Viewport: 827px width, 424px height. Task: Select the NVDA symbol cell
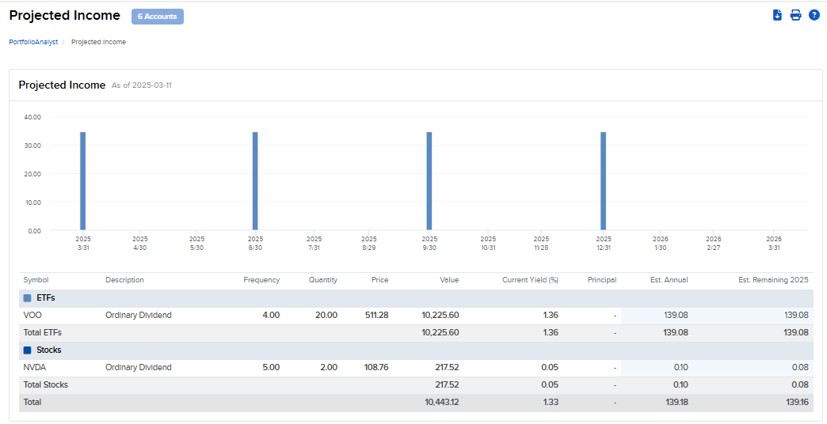[34, 368]
